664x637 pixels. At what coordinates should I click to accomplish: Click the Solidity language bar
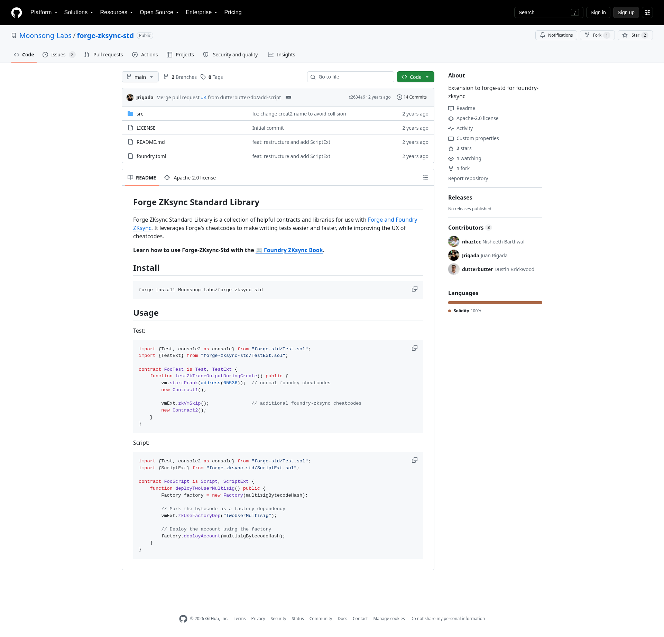pos(495,303)
